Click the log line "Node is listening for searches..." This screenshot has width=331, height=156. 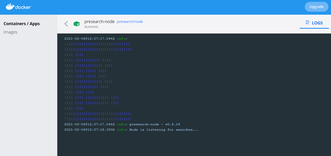coord(164,130)
